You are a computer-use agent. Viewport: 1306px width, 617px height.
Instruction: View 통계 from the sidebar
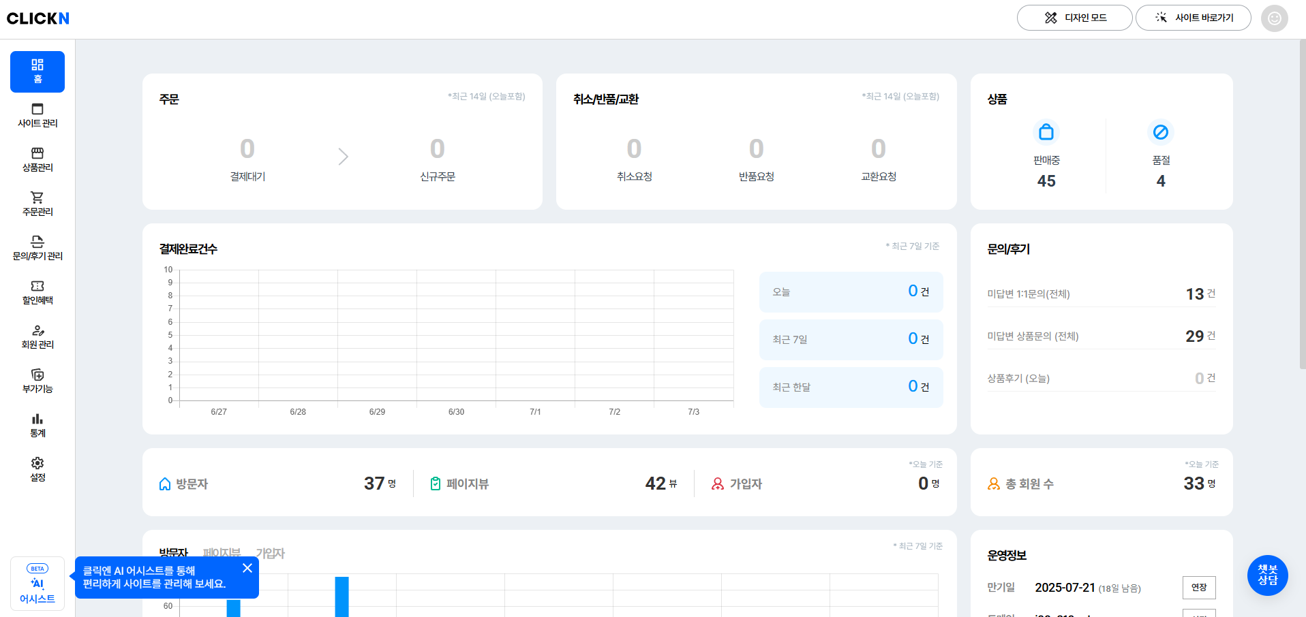click(37, 426)
